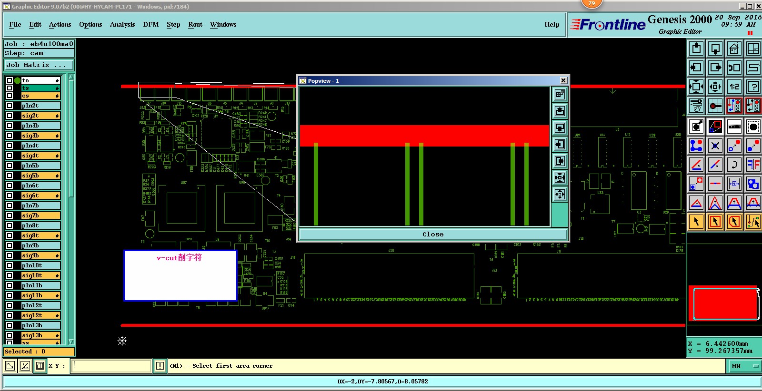
Task: Open the MM units dropdown
Action: (x=744, y=366)
